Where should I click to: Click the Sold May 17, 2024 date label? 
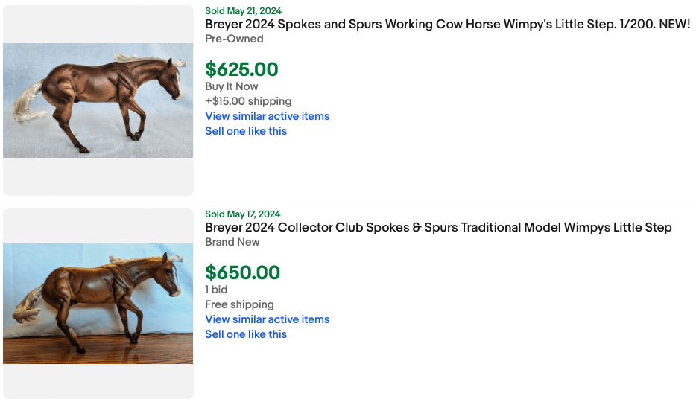(x=242, y=214)
